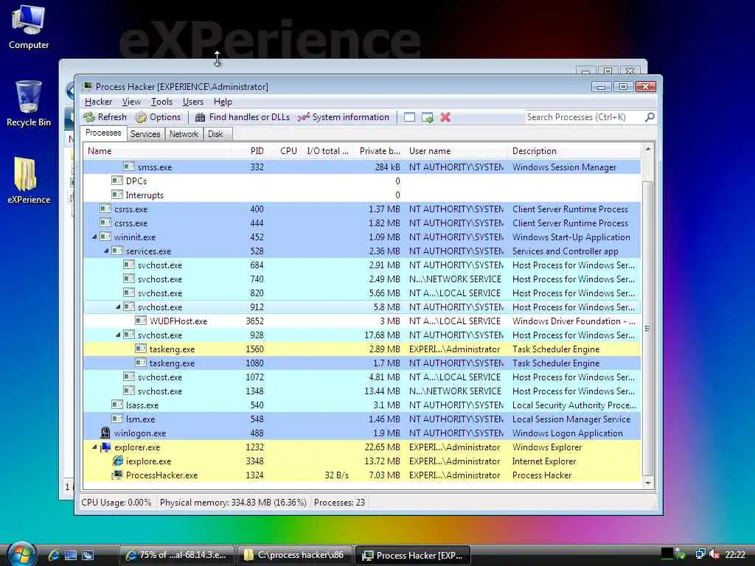Screen dimensions: 755x566
Task: Click Find handles or DLLs
Action: [242, 117]
